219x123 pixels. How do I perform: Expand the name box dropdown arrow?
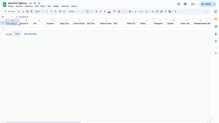[12, 17]
